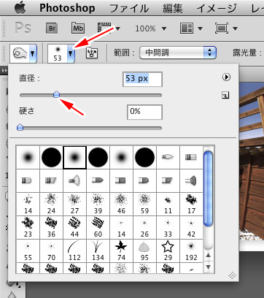Open the イメージ menu

(217, 9)
